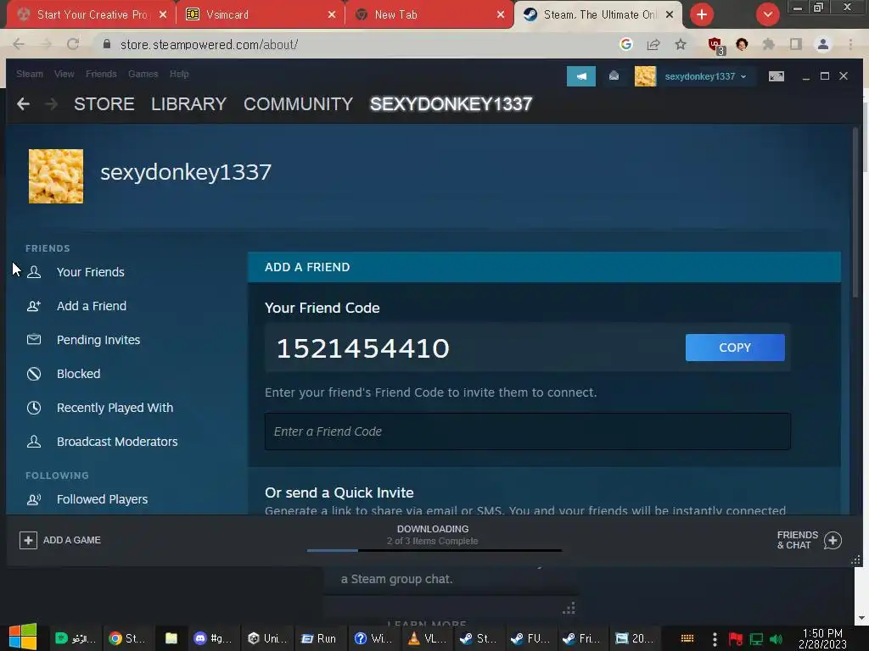
Task: Go back with Steam's back arrow
Action: click(23, 104)
